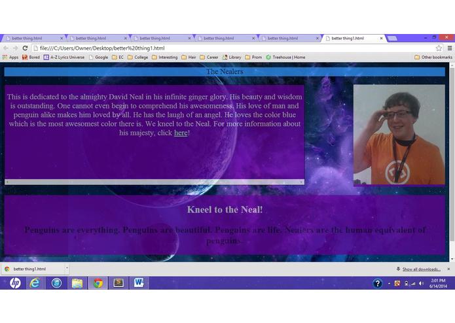Click the photo of David Neal
Viewport: 455px width, 323px height.
[x=399, y=135]
